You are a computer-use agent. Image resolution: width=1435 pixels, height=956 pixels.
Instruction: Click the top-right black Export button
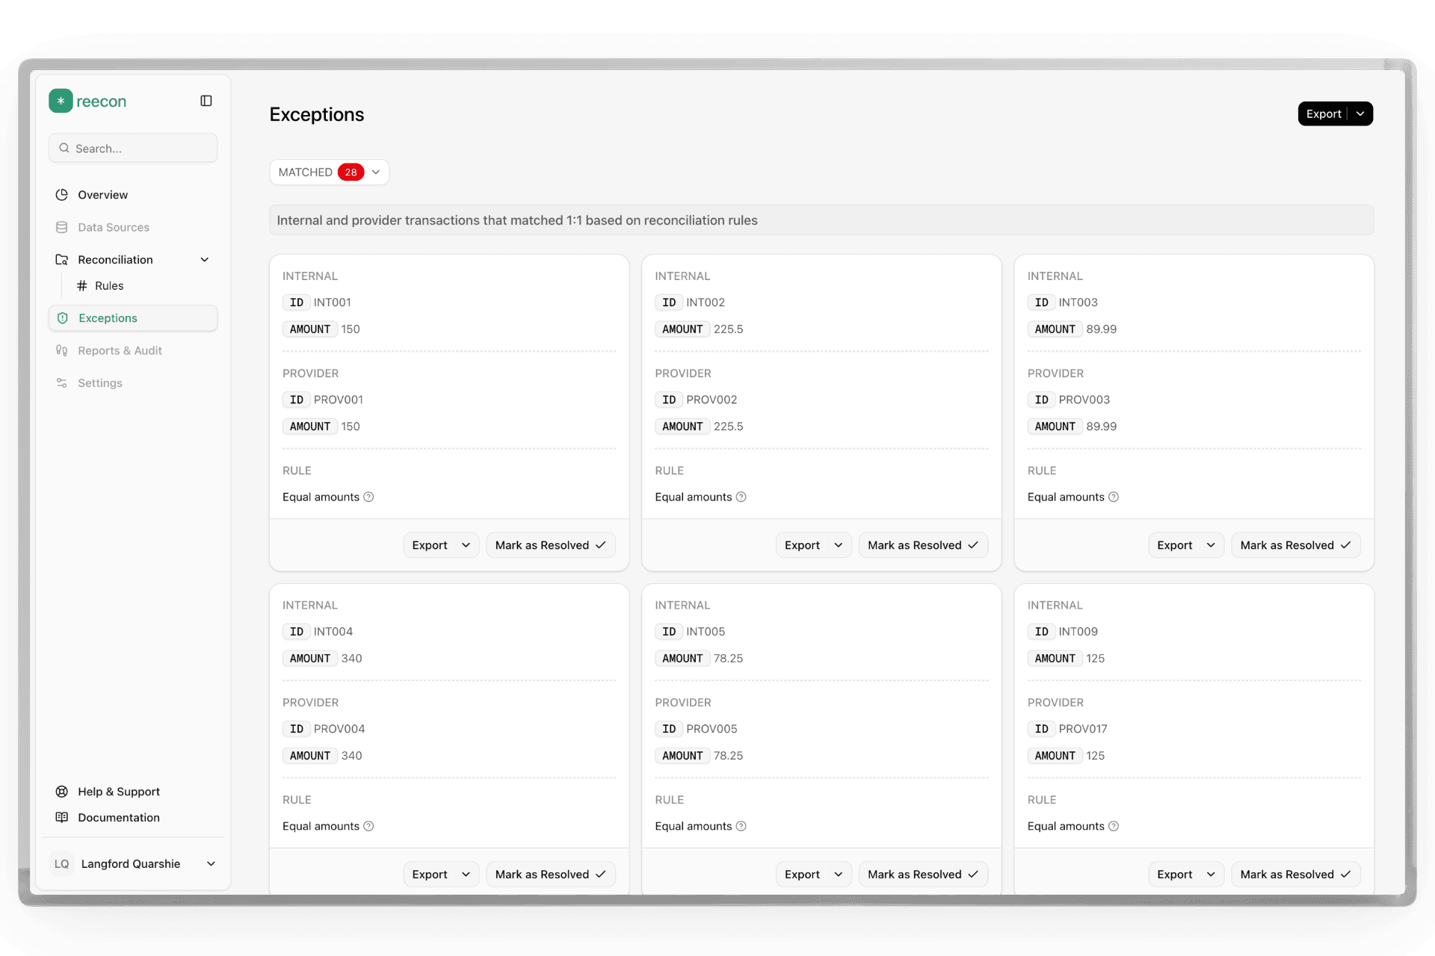(1324, 114)
